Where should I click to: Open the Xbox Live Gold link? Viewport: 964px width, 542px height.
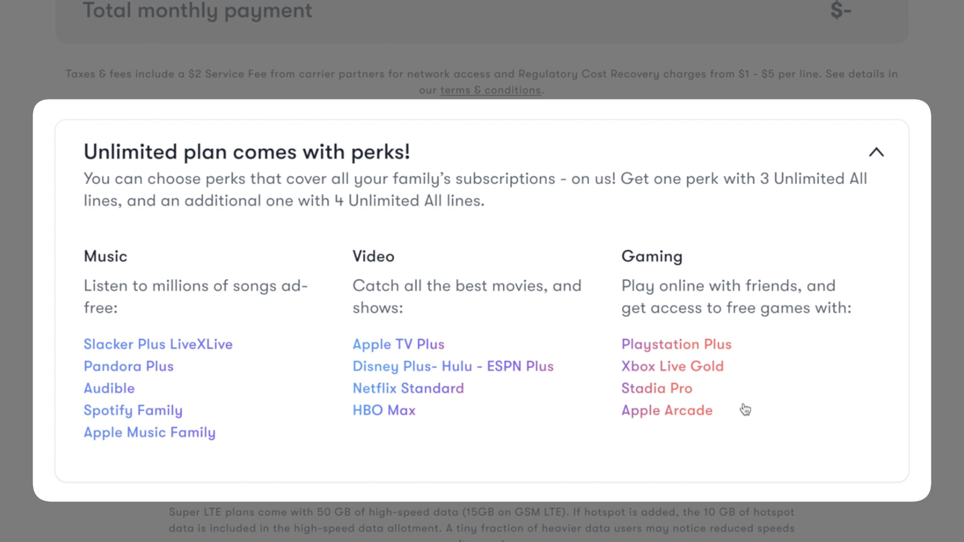(x=673, y=366)
